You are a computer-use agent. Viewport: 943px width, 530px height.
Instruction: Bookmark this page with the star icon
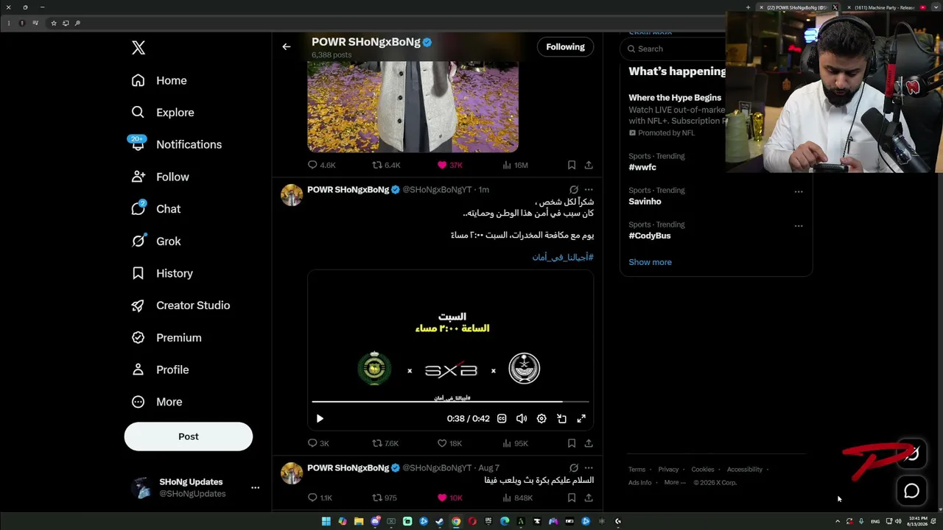click(53, 24)
